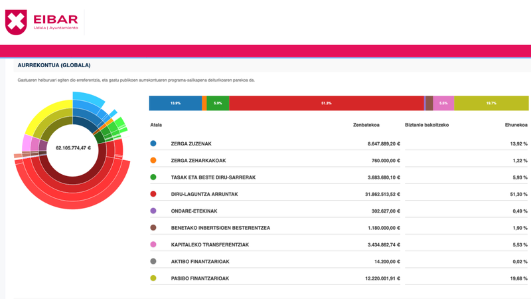Select the blue 13.9% bar segment
This screenshot has width=531, height=299.
(175, 103)
